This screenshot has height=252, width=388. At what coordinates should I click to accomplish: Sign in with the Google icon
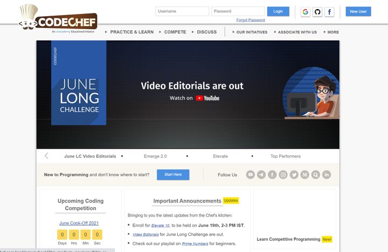[306, 12]
